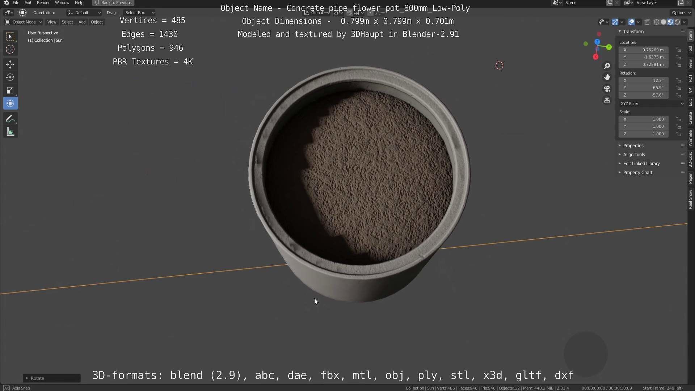
Task: Select solid viewport shading
Action: pos(663,22)
